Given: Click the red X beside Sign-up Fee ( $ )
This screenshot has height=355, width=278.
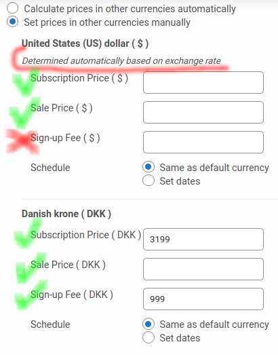Looking at the screenshot, I should tap(22, 141).
